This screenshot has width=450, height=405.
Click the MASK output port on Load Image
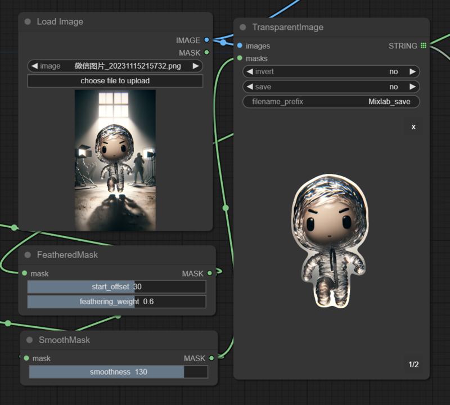(x=207, y=52)
